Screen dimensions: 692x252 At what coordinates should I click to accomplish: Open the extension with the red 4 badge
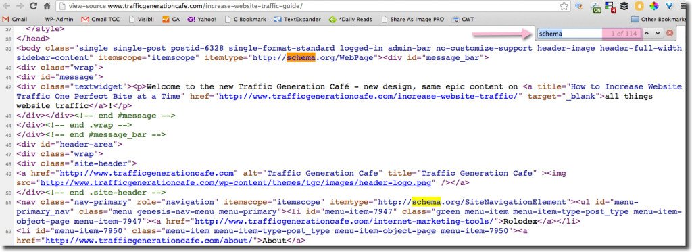click(610, 6)
